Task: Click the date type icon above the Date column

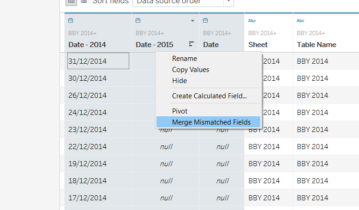Action: (206, 21)
